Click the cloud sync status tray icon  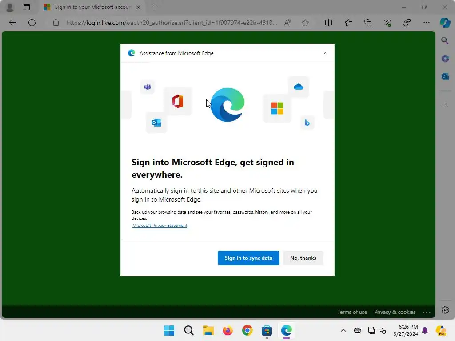tap(358, 330)
